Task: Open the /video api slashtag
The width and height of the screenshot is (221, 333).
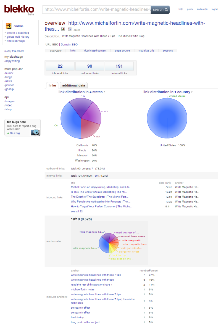Action: [x=8, y=105]
